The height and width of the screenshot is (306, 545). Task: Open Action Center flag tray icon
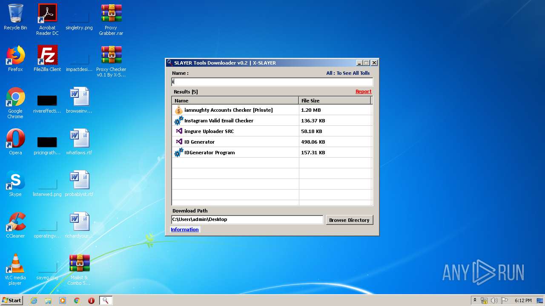click(505, 300)
